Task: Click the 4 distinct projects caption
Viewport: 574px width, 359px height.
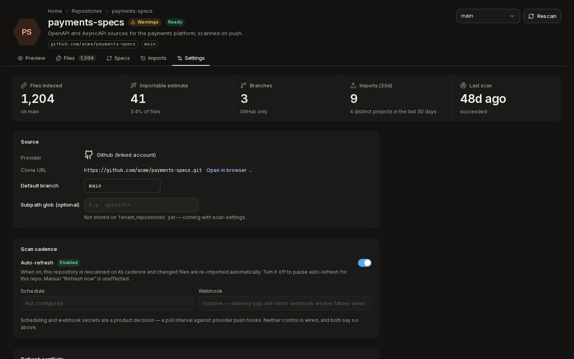Action: (393, 112)
